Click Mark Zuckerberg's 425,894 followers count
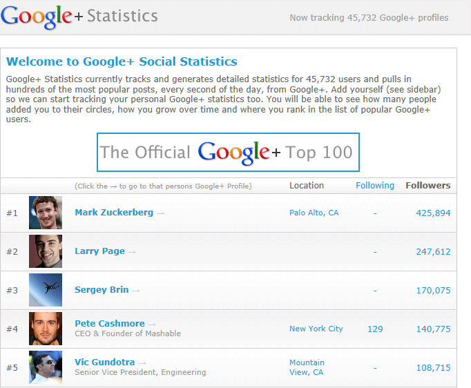471x388 pixels. click(433, 213)
